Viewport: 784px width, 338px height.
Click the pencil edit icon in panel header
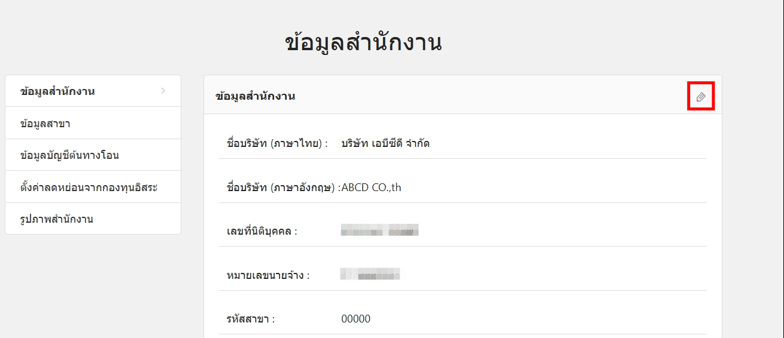701,97
